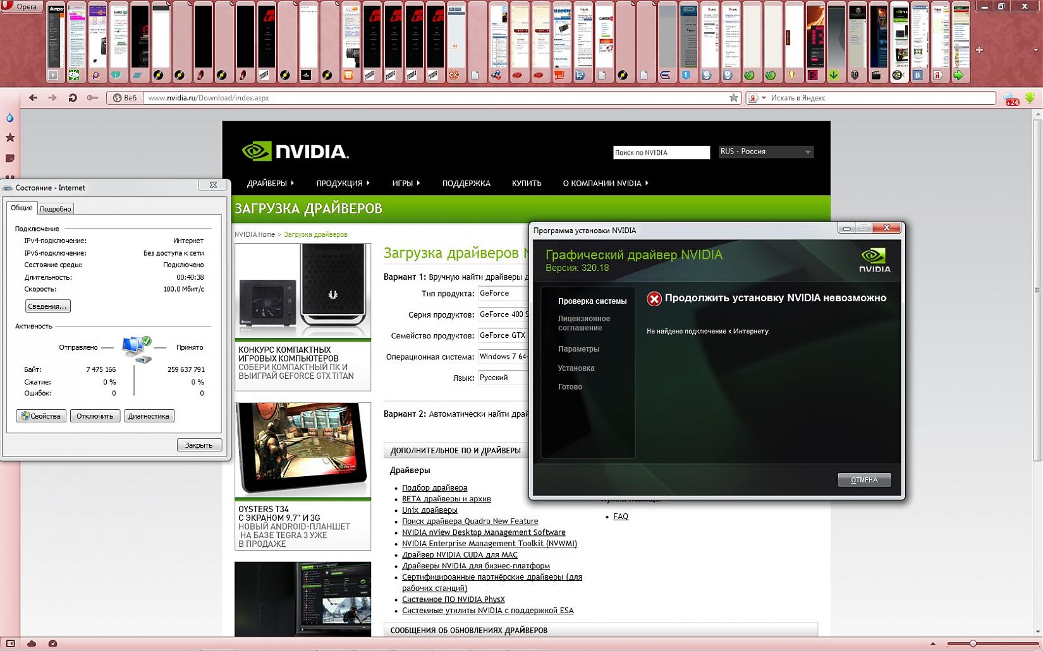The height and width of the screenshot is (651, 1043).
Task: Open Свойства in the network status dialog
Action: (41, 416)
